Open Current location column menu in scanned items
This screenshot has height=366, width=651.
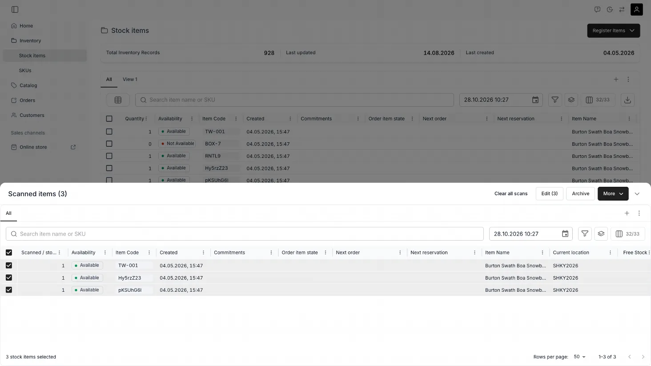coord(610,253)
